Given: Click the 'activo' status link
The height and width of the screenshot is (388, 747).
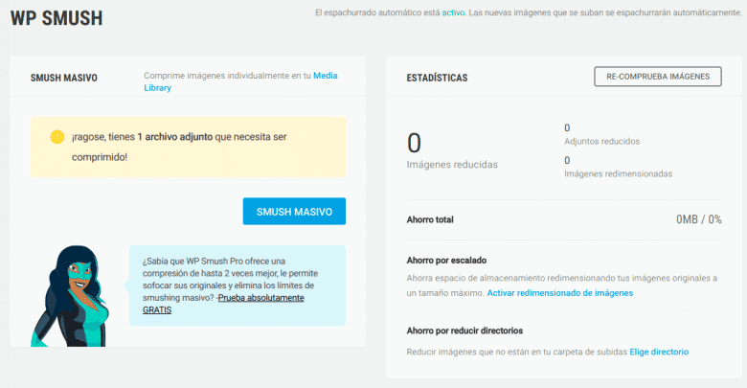Looking at the screenshot, I should click(x=453, y=12).
